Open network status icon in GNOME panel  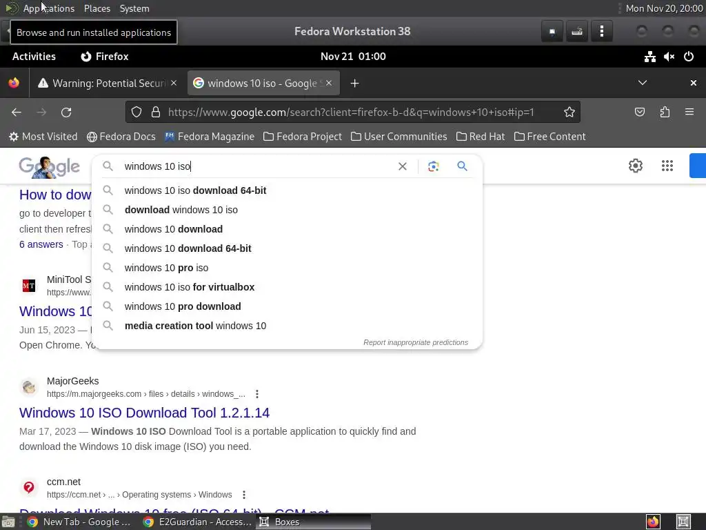(649, 57)
